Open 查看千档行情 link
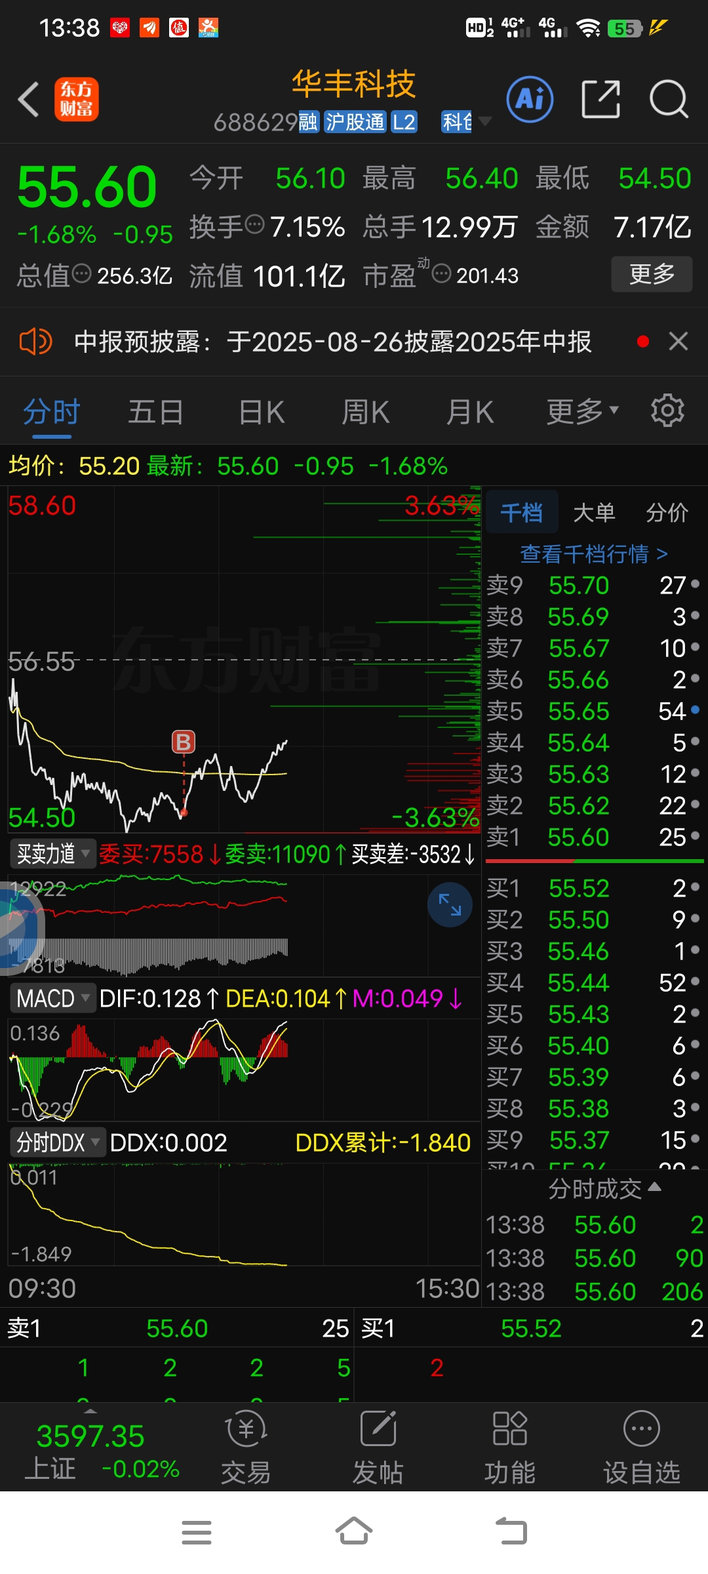708x1574 pixels. [594, 554]
